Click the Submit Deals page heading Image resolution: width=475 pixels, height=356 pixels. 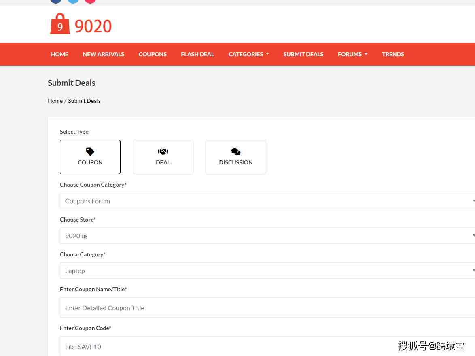72,83
